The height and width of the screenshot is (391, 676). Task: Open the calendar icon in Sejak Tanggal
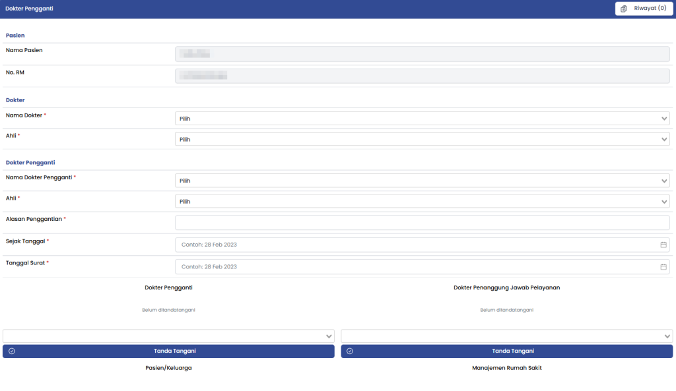click(x=663, y=245)
